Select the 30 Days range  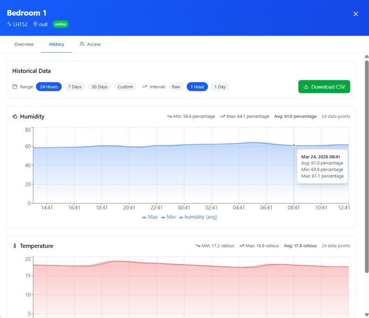(x=99, y=86)
